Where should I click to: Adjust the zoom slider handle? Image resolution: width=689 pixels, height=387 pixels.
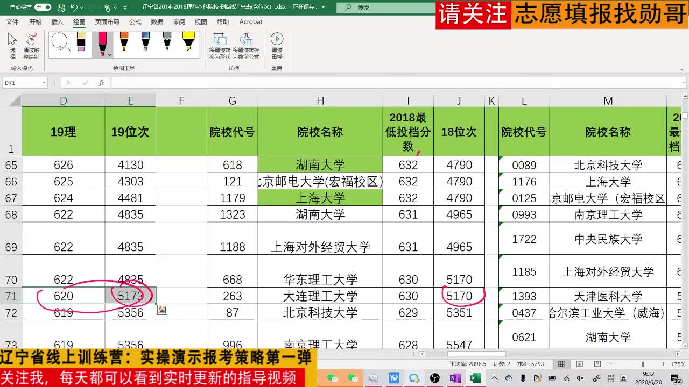[x=642, y=364]
